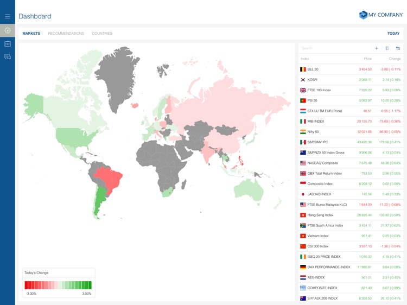Open the FTSE Bursa Malaysia KLCI row

tap(351, 205)
